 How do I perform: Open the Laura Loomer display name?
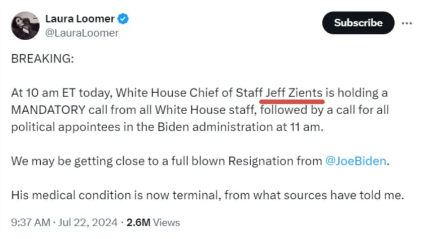[80, 20]
